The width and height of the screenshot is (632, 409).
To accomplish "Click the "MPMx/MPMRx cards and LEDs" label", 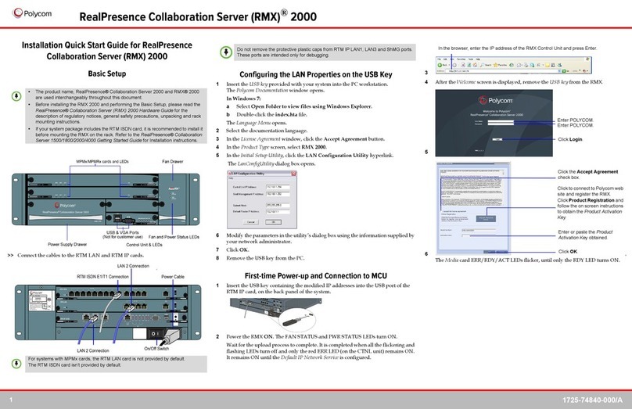I will pyautogui.click(x=102, y=162).
